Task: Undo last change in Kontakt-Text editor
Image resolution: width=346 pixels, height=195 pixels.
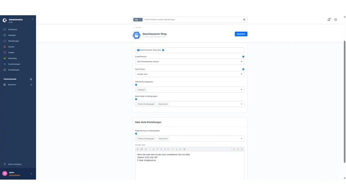Action: [x=234, y=149]
